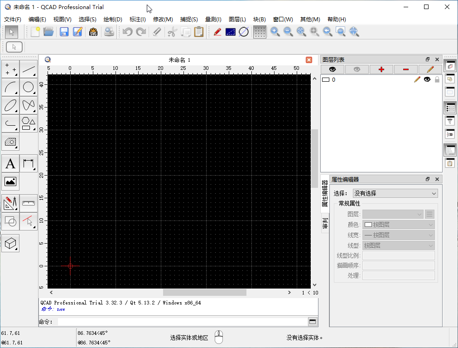Open the 文件(F) menu

(13, 20)
